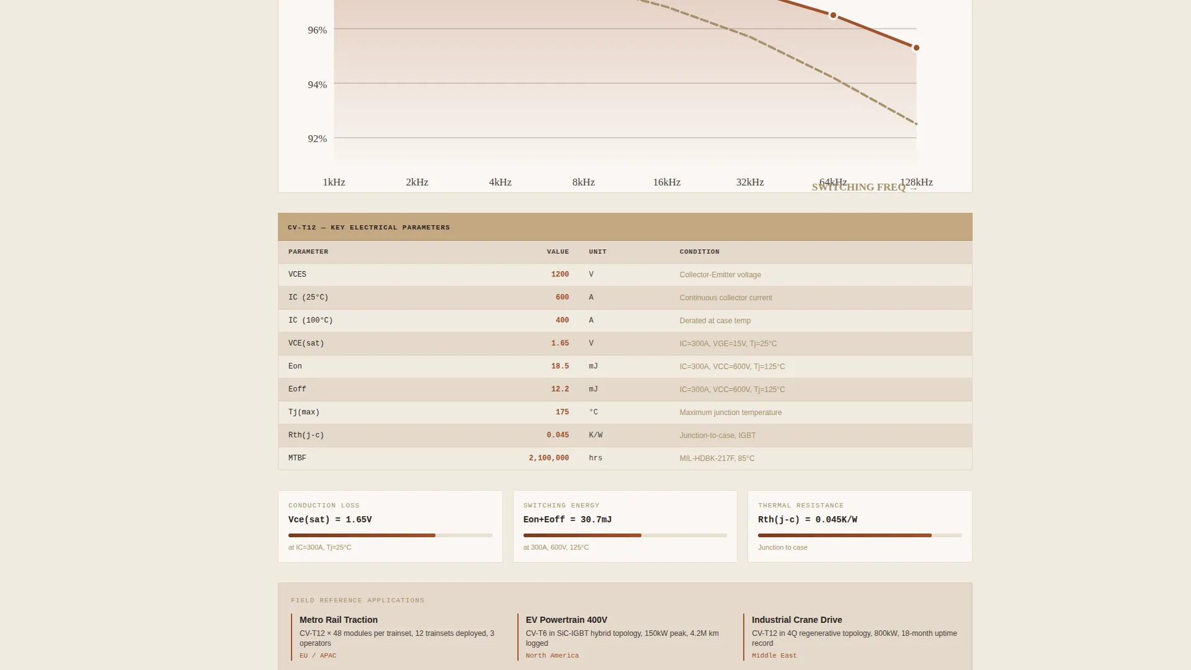The width and height of the screenshot is (1191, 670).
Task: Click the SWITCHING FREQ axis caption
Action: (x=864, y=187)
